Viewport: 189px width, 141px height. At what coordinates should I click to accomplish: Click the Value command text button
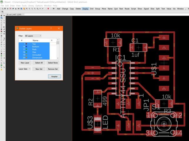169,9
